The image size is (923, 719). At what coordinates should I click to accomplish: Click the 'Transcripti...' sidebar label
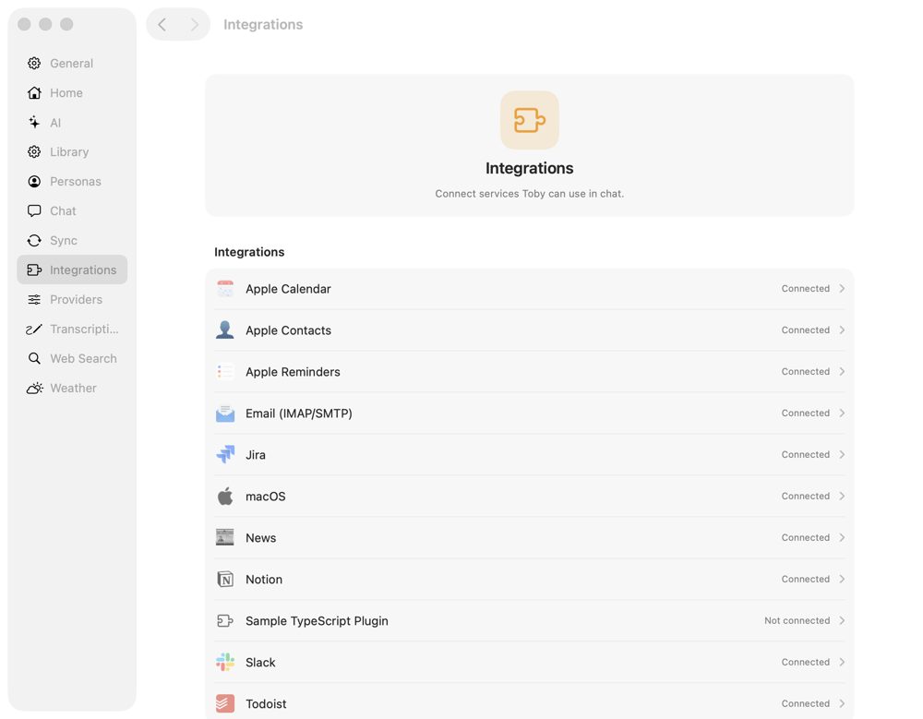(84, 329)
